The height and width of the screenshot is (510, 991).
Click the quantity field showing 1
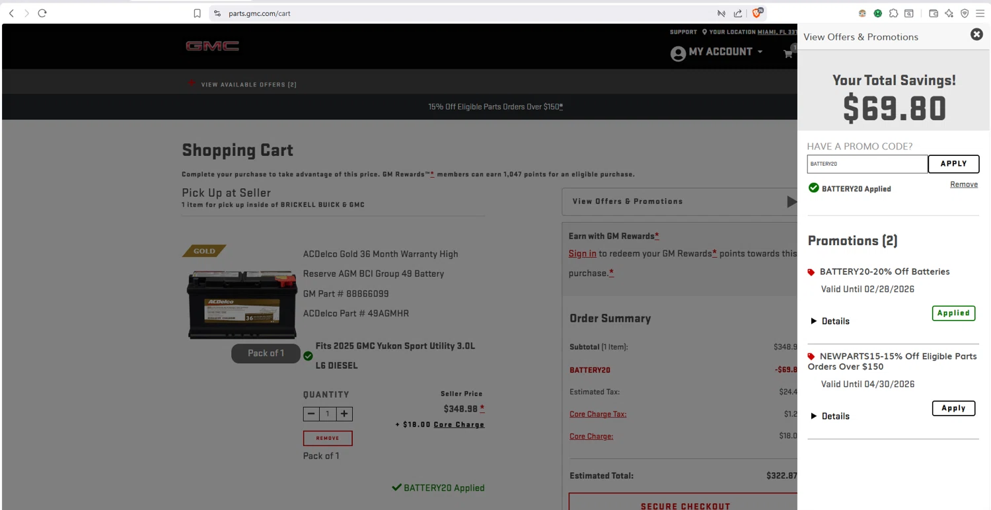328,414
